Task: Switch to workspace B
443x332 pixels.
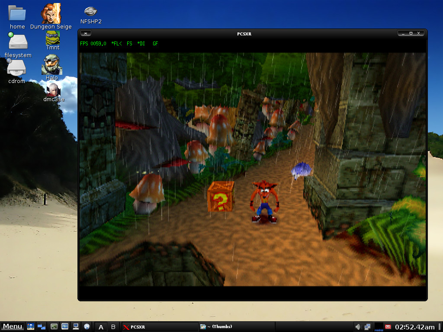Action: pos(113,327)
